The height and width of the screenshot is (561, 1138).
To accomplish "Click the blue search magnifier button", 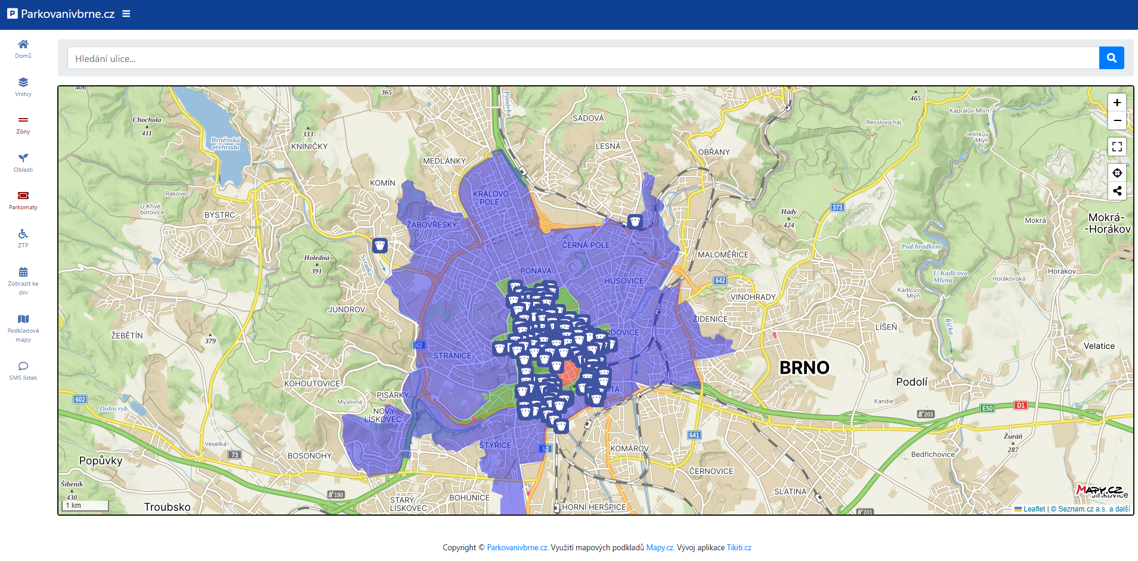I will tap(1112, 58).
